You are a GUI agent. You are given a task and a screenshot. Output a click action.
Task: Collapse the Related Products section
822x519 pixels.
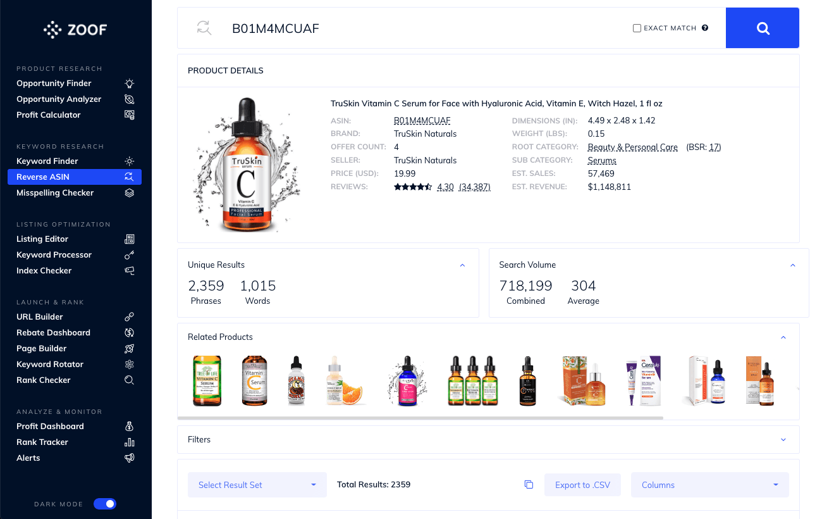[783, 337]
